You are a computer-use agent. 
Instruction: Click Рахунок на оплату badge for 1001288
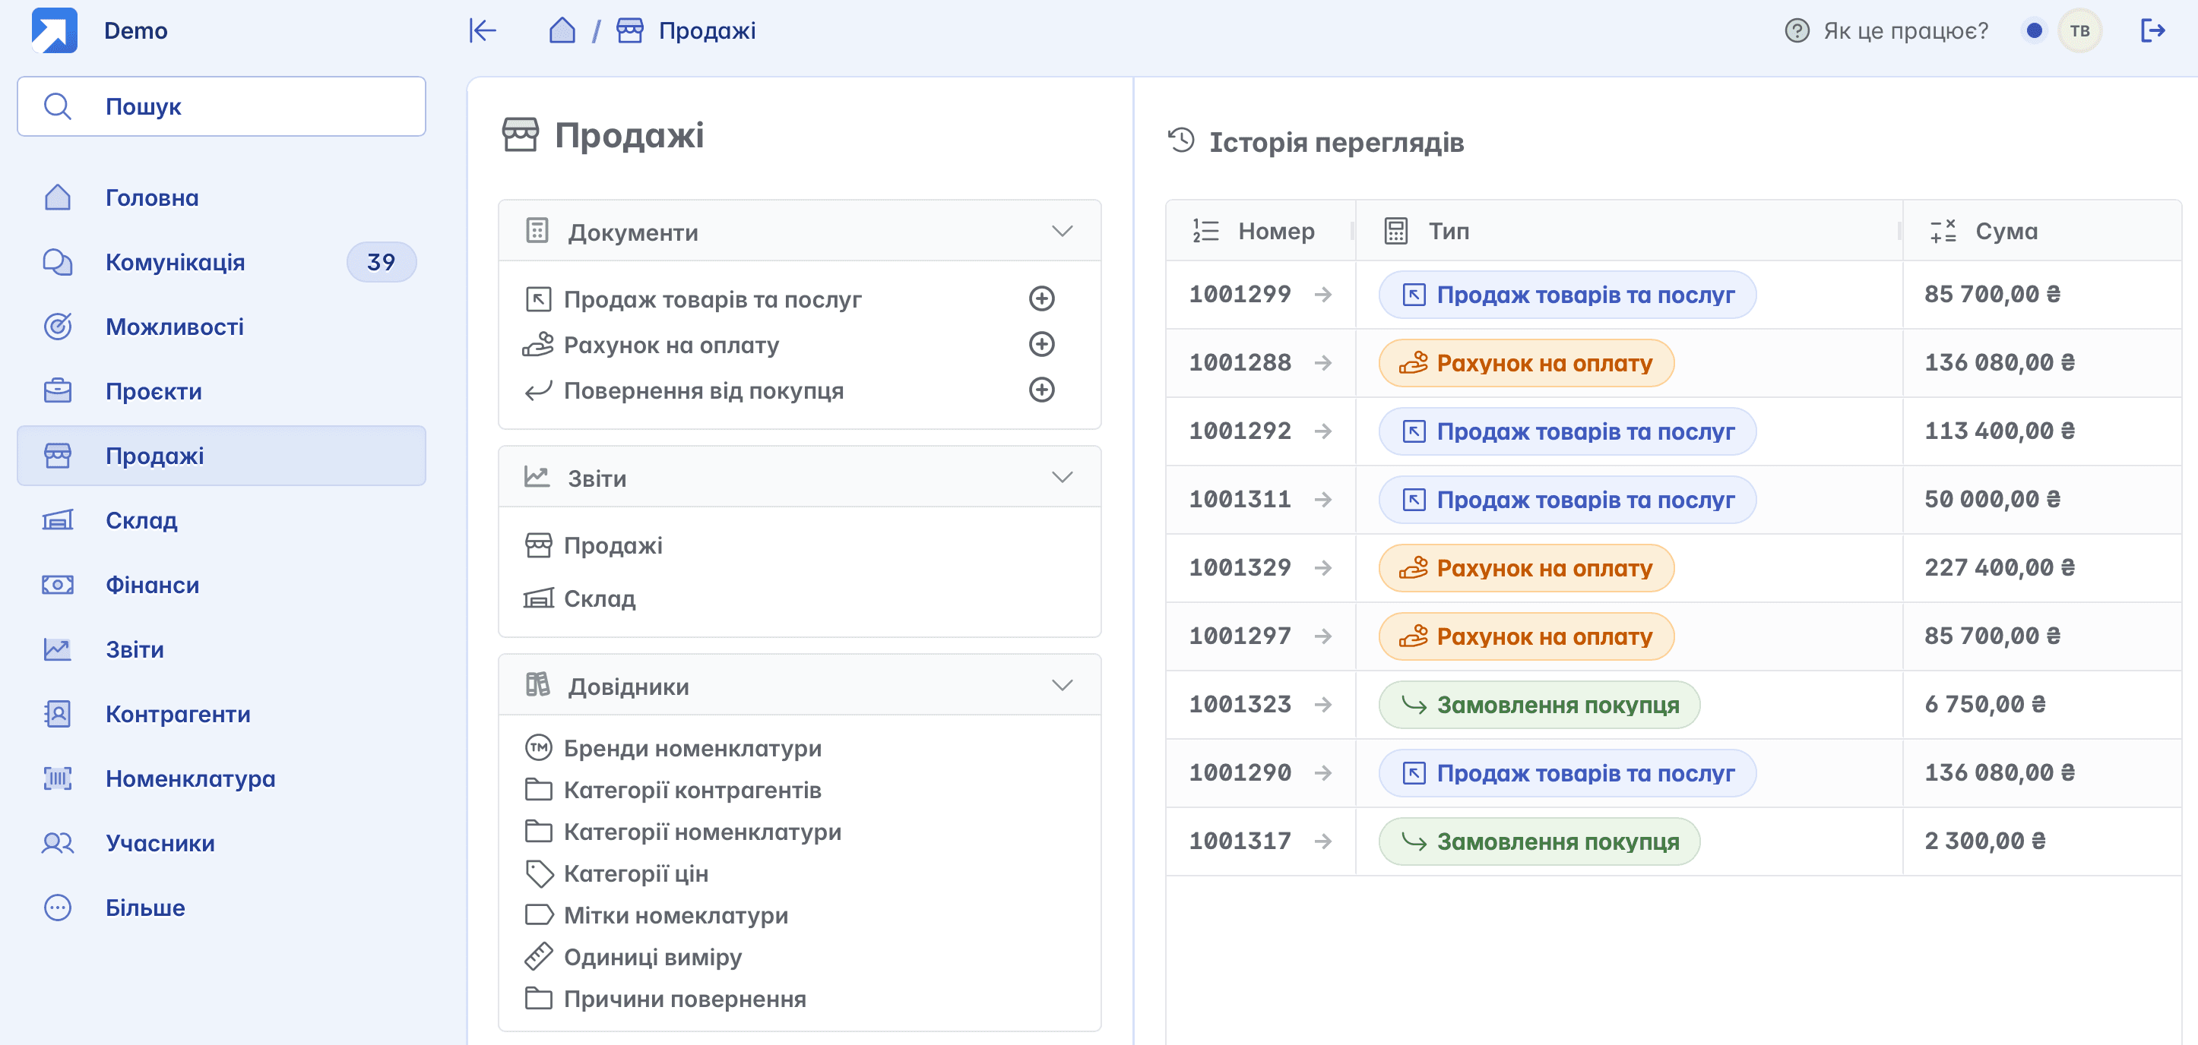coord(1525,363)
